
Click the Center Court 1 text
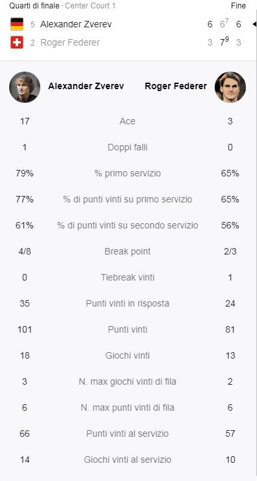click(90, 5)
